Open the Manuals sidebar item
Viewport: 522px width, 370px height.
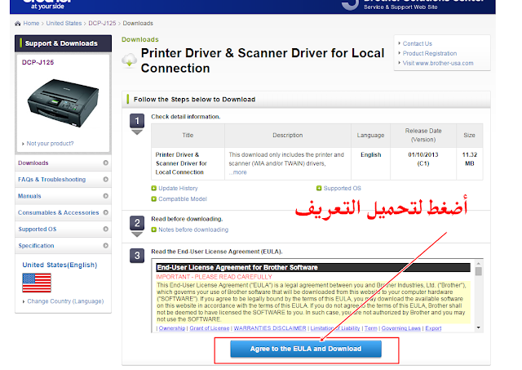(x=64, y=196)
